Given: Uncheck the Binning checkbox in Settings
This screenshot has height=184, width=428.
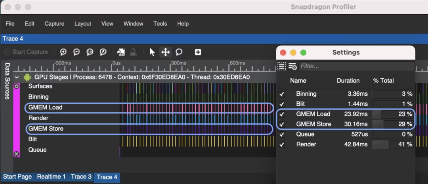Looking at the screenshot, I should pos(282,94).
